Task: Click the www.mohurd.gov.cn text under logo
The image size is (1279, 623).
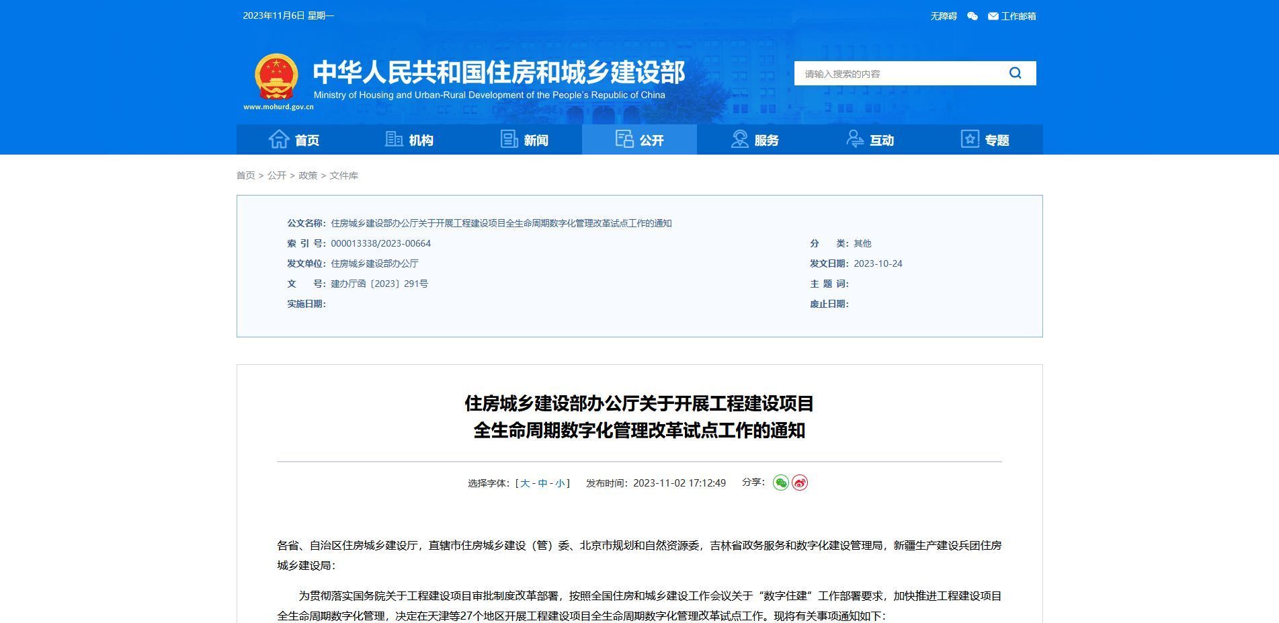Action: click(278, 107)
